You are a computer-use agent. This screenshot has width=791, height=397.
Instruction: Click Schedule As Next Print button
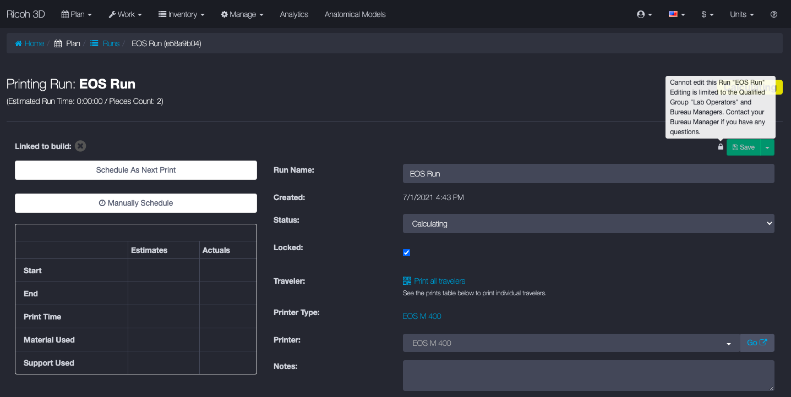(x=136, y=170)
